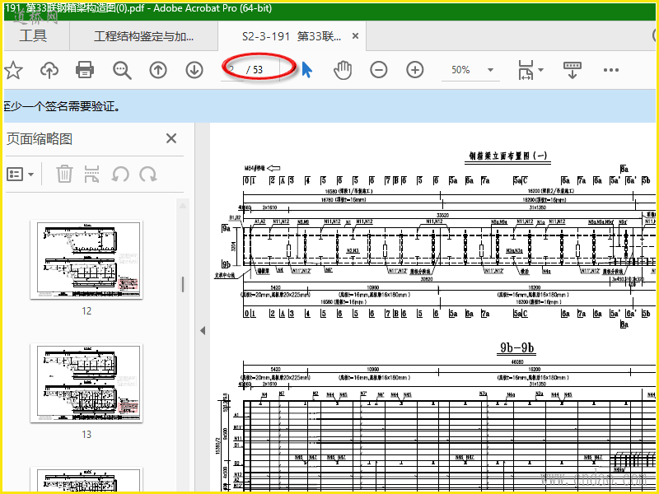Print the document using printer icon

85,70
